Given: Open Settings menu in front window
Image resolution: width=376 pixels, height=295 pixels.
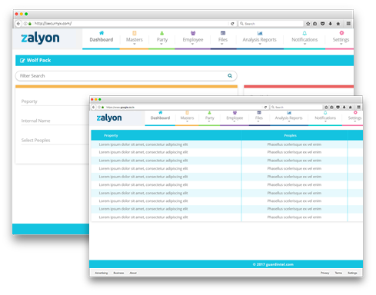Looking at the screenshot, I should pos(354,117).
